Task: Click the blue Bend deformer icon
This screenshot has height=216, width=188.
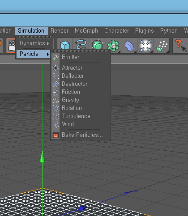Action: (x=129, y=46)
